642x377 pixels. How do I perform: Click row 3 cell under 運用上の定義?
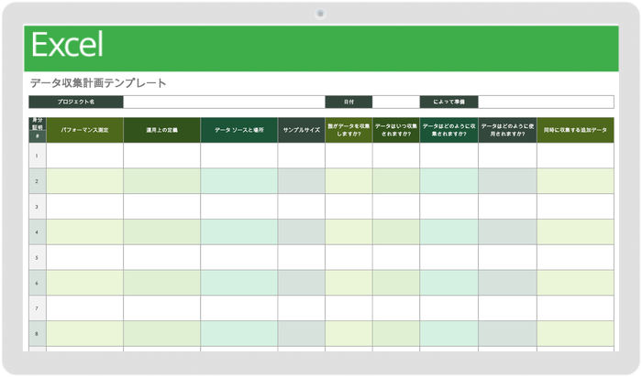coord(161,207)
